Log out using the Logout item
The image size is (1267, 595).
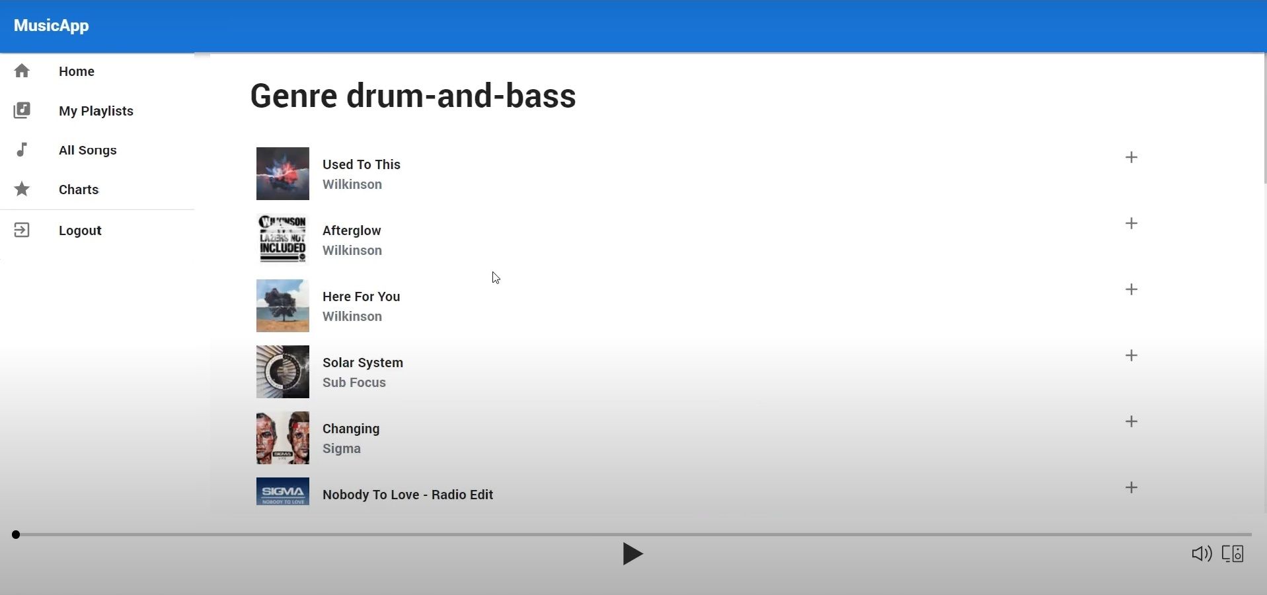(79, 230)
